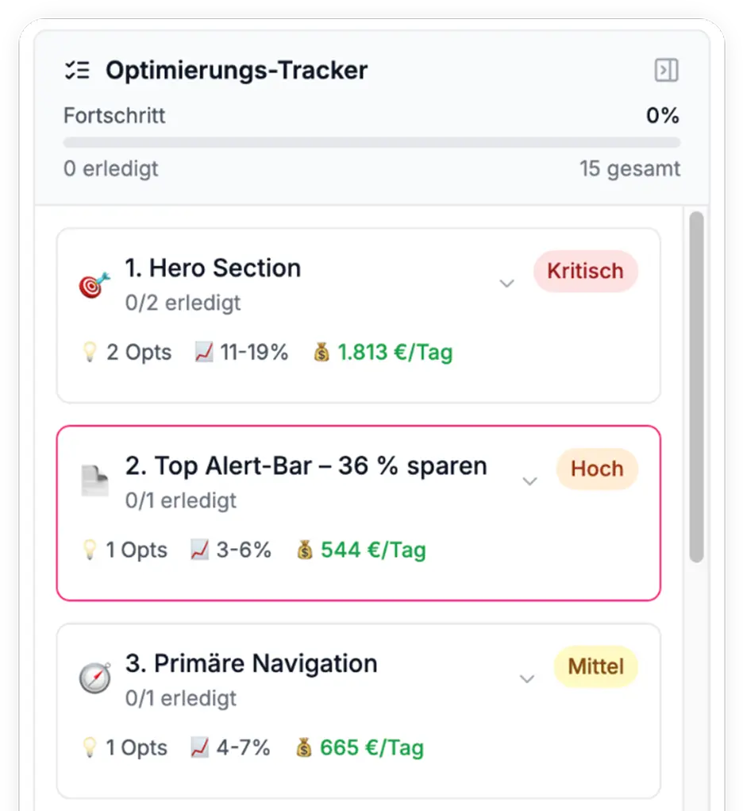The image size is (743, 811).
Task: Select the Hoch badge on Top Alert-Bar
Action: click(596, 469)
